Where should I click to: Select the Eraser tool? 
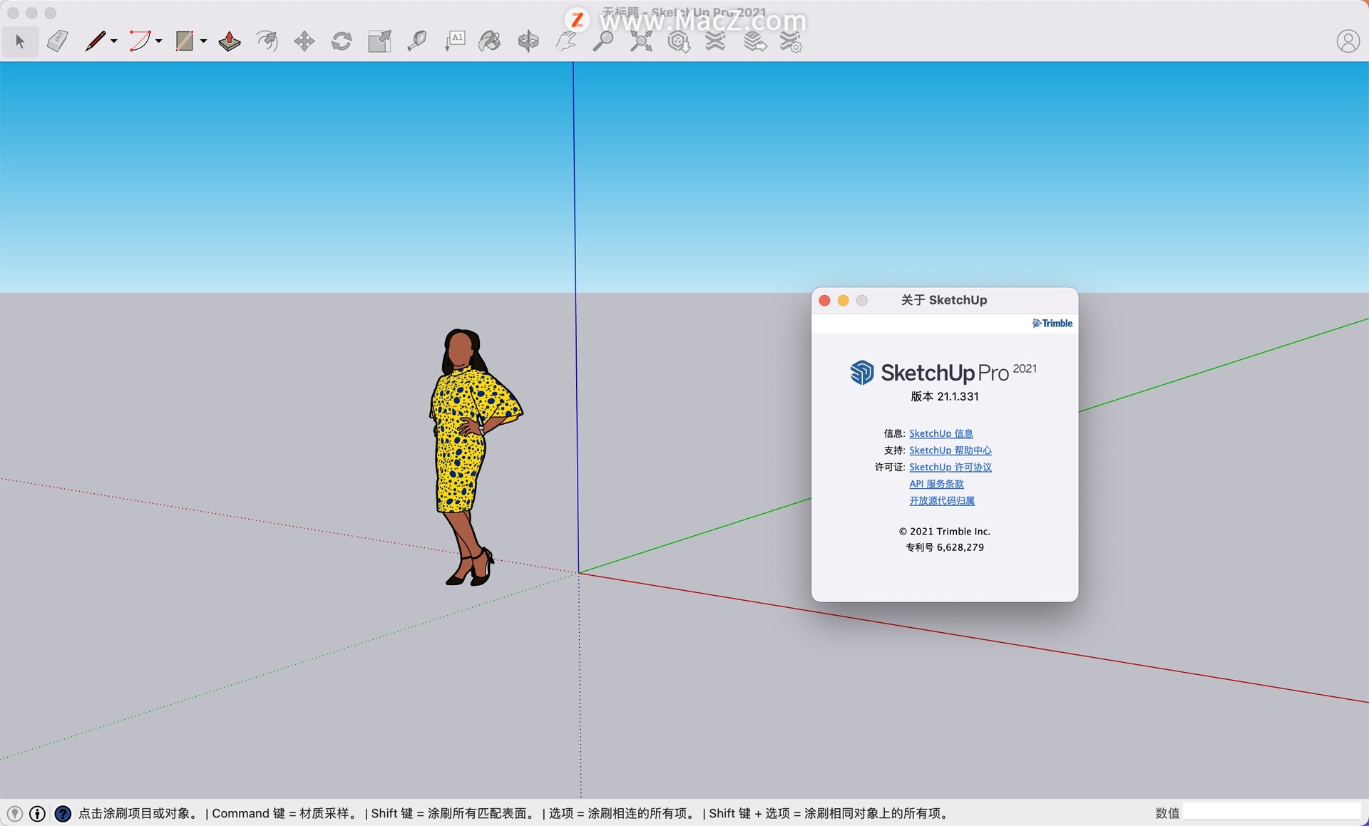[58, 41]
